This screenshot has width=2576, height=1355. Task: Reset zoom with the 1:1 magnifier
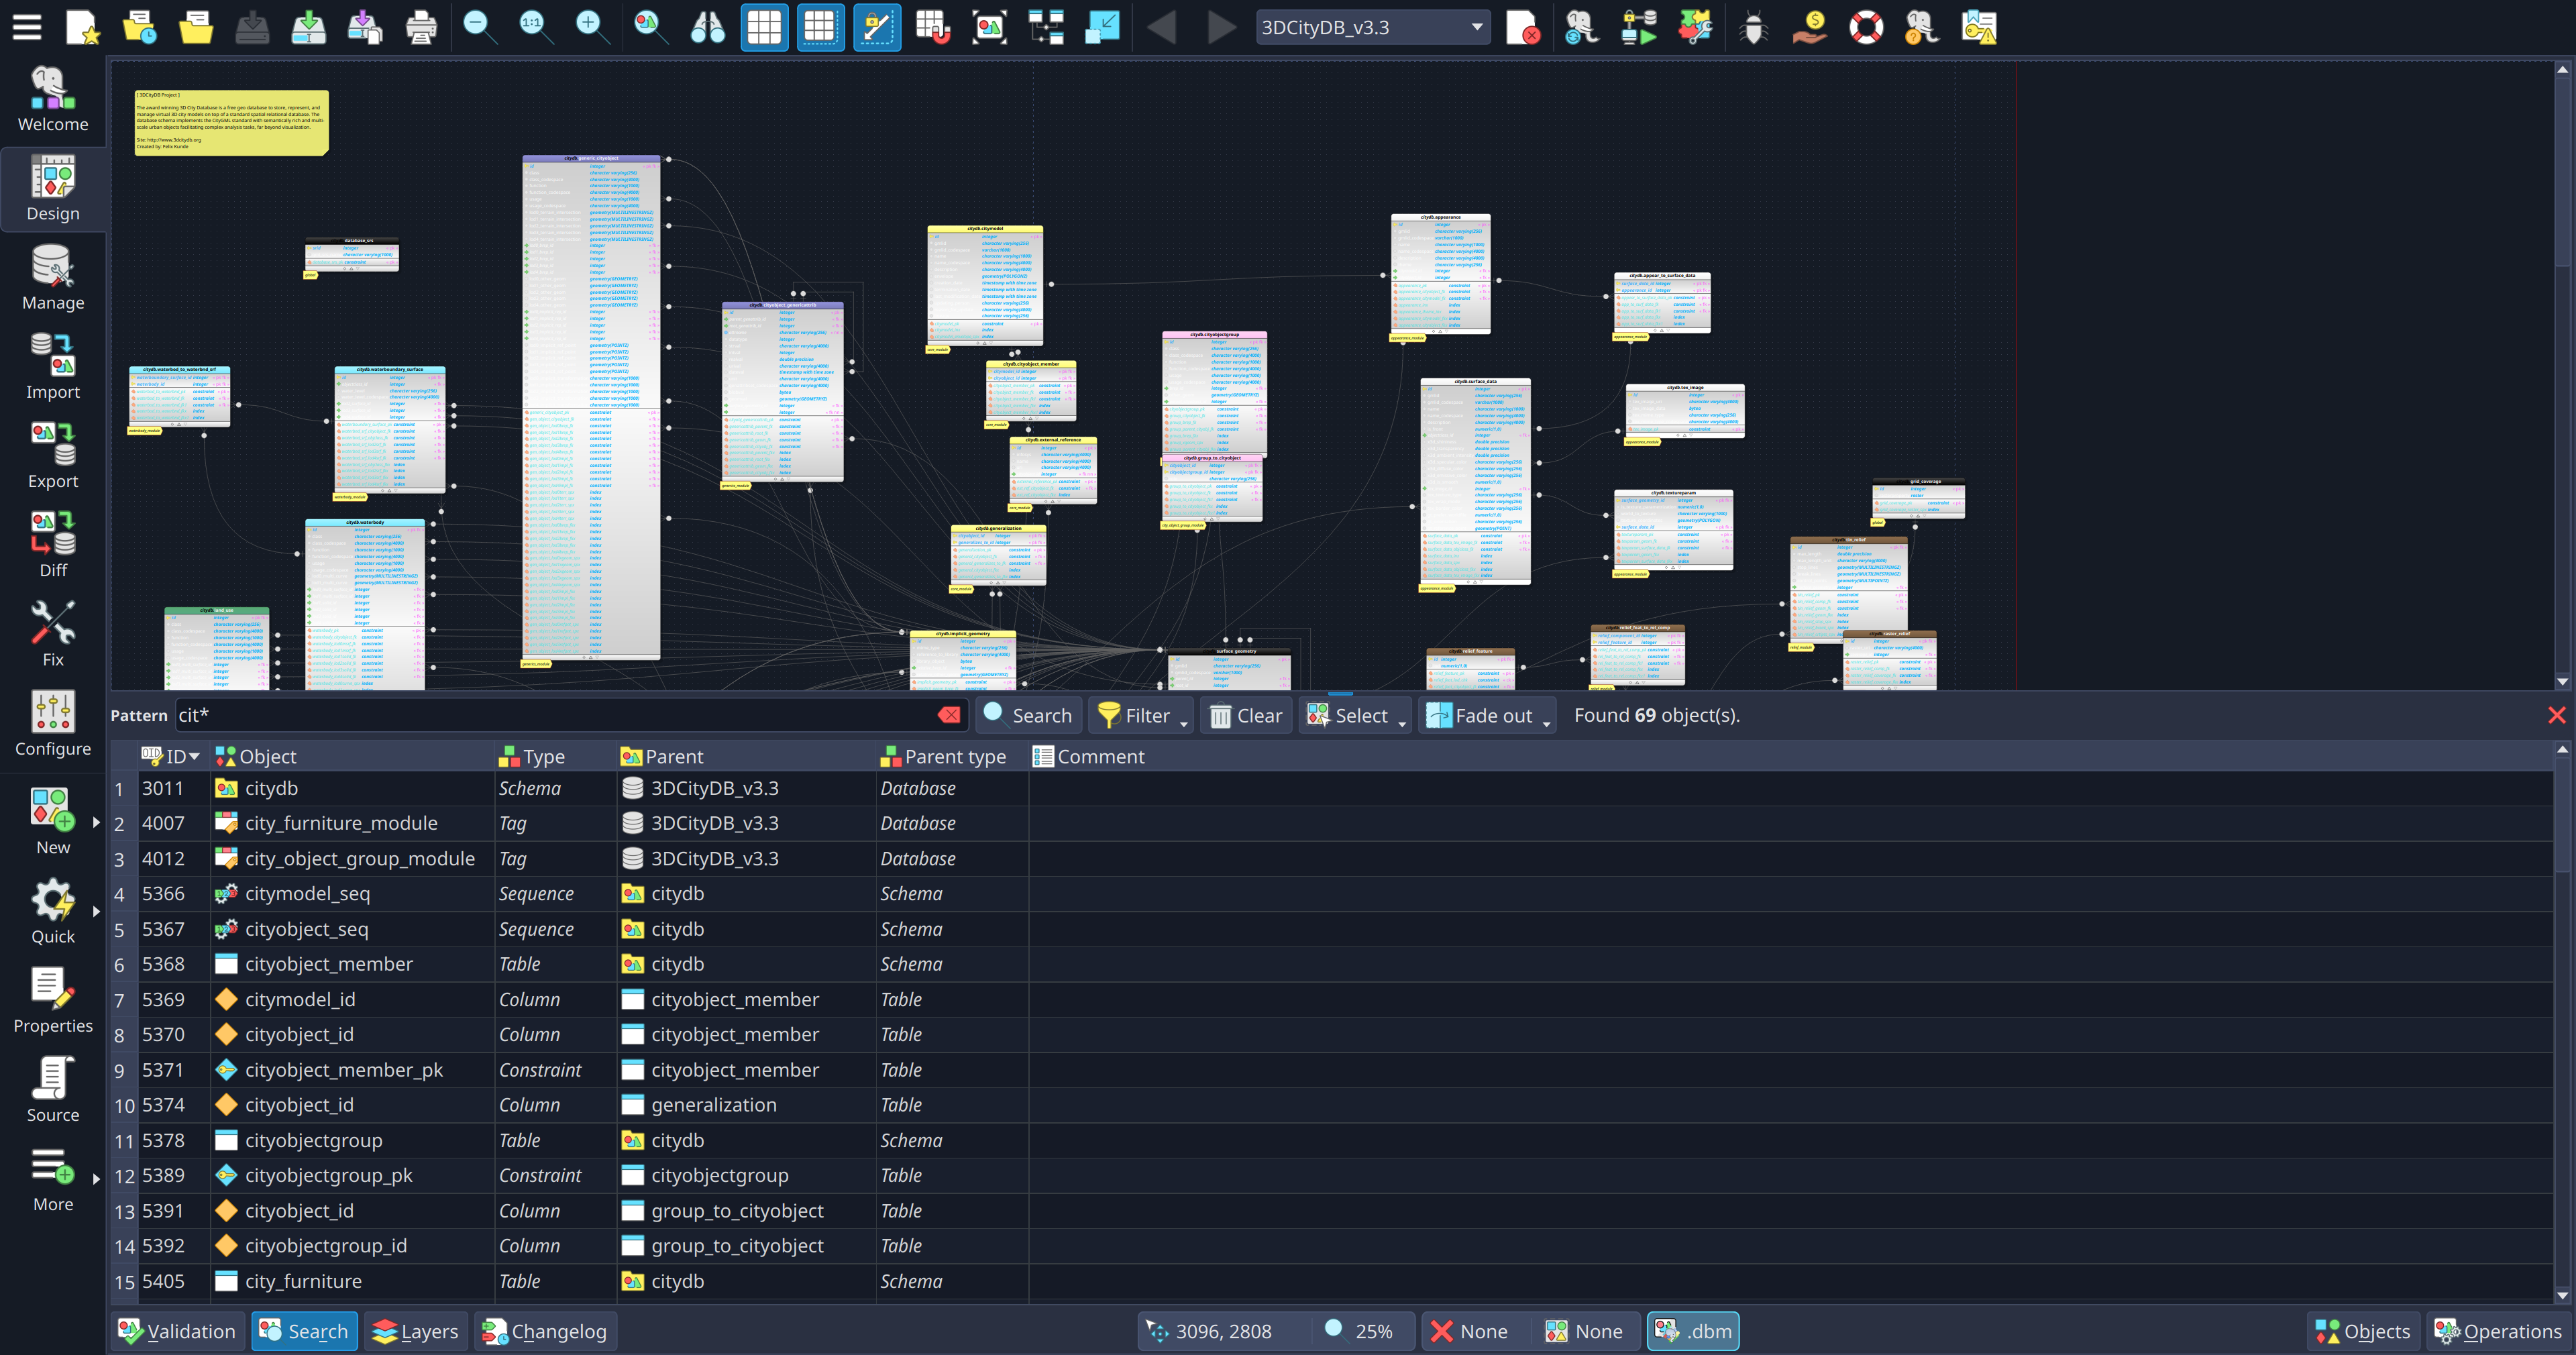(535, 27)
